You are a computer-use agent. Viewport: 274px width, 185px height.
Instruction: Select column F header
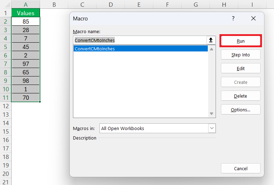coord(167,5)
